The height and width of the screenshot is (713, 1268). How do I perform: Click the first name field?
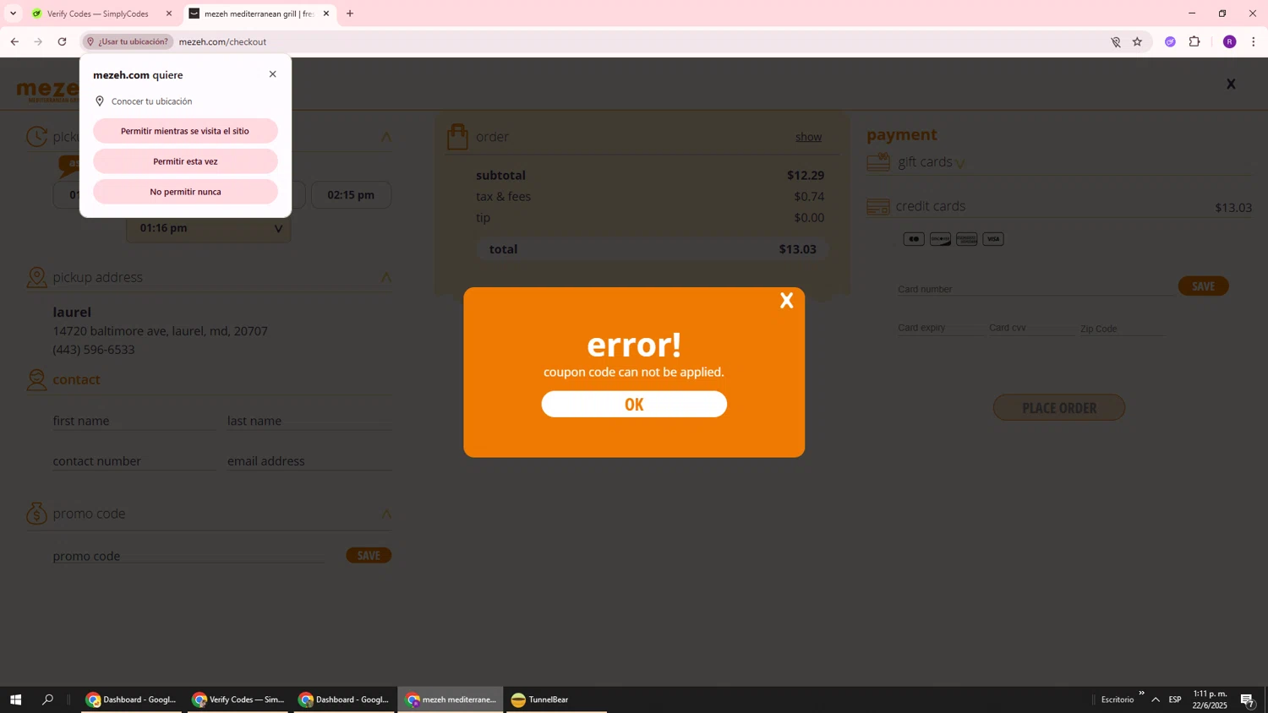[134, 421]
